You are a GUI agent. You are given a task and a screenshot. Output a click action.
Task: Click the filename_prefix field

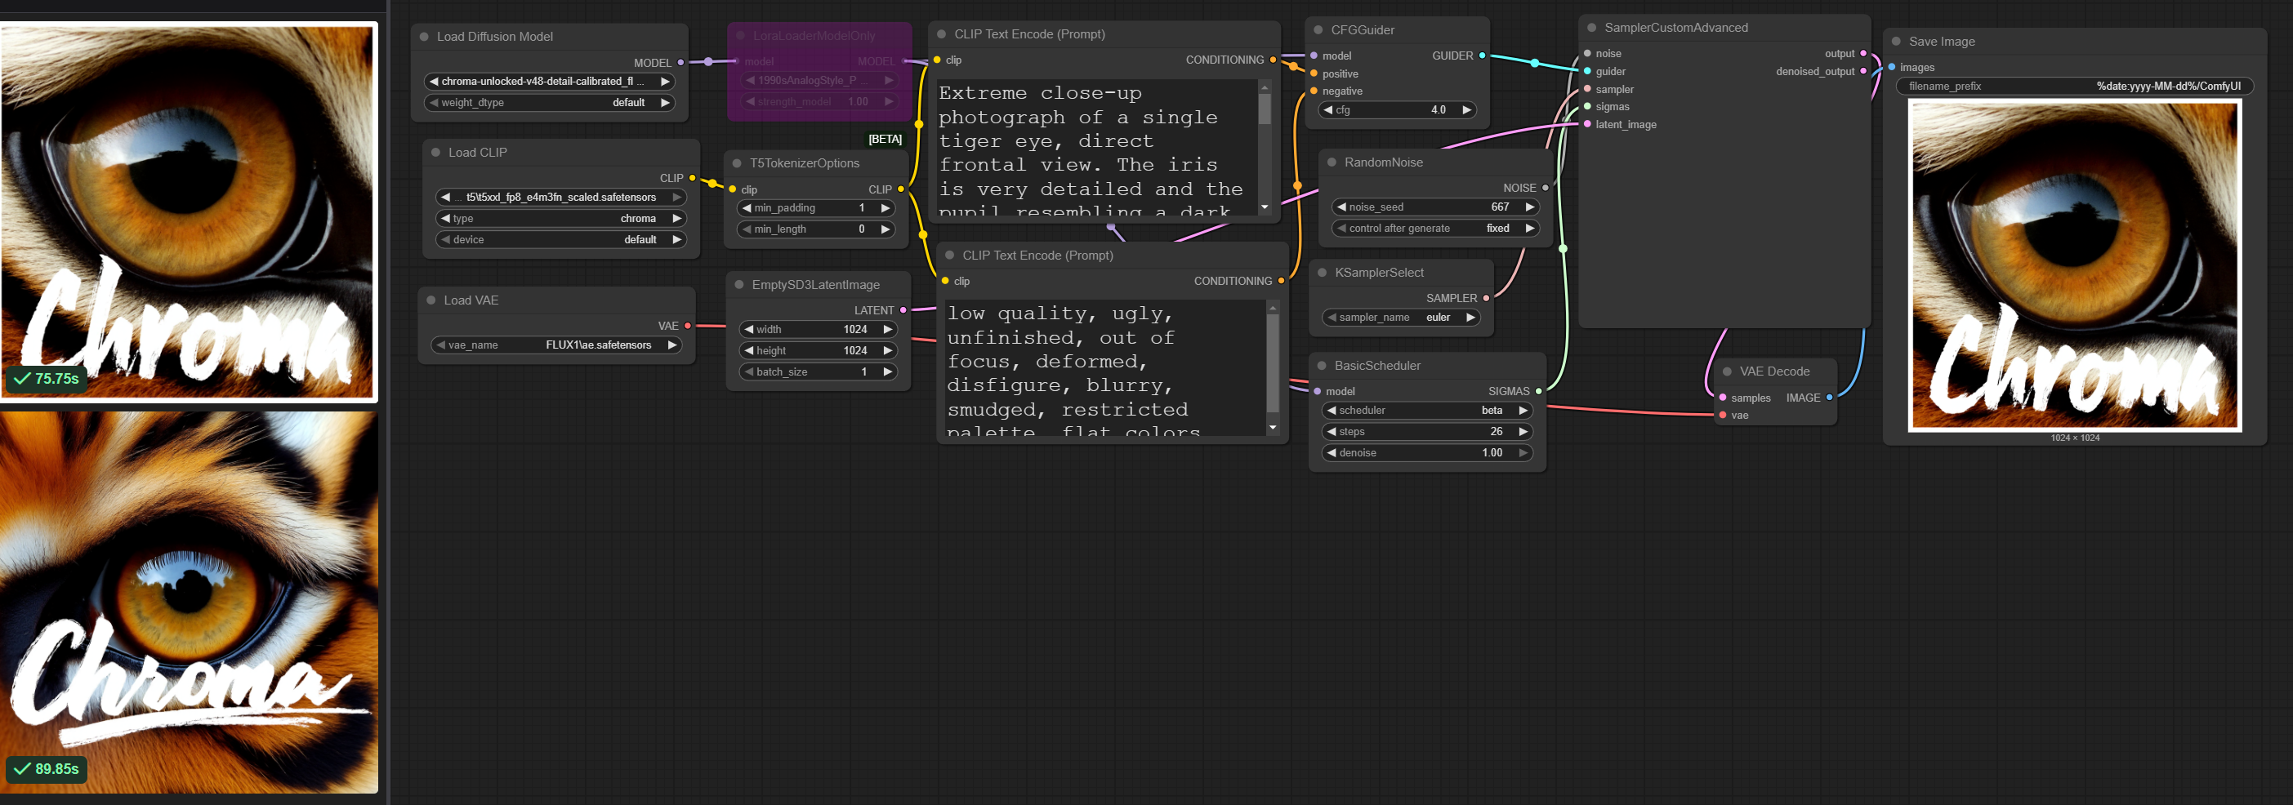click(2075, 87)
